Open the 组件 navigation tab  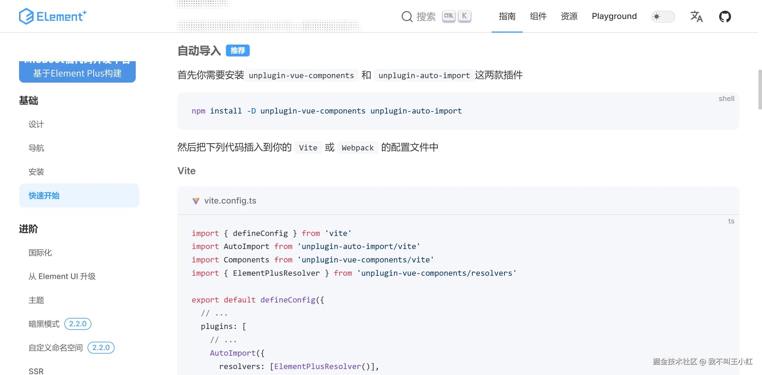[538, 16]
